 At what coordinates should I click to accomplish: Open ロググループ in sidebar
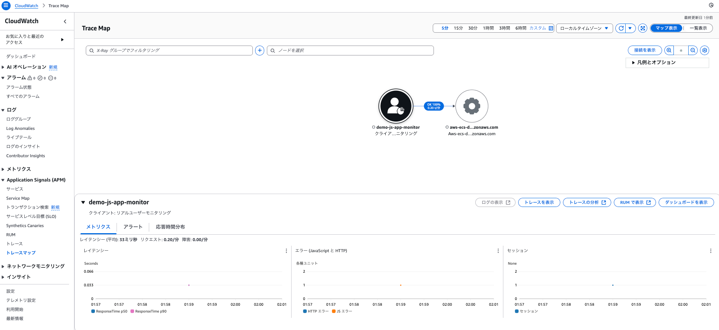pos(19,119)
